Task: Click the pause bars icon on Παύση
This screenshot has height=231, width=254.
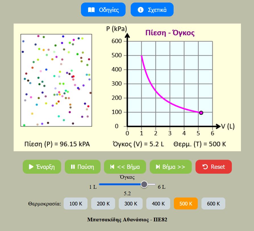Action: click(73, 167)
